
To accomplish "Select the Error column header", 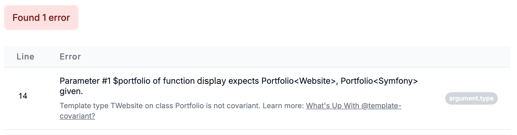I will point(70,57).
